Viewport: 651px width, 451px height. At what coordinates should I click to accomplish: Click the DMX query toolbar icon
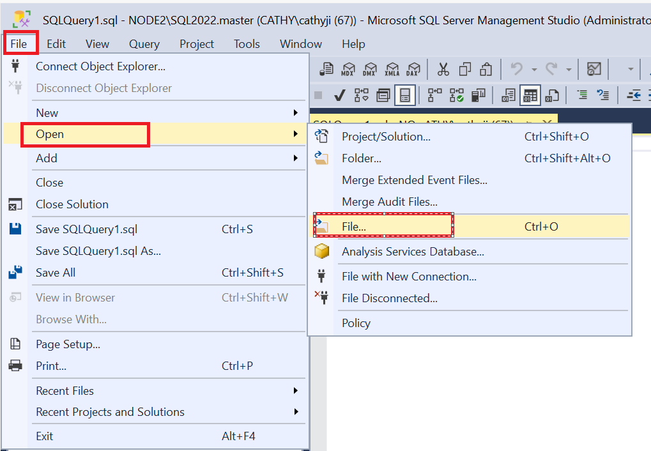point(369,69)
